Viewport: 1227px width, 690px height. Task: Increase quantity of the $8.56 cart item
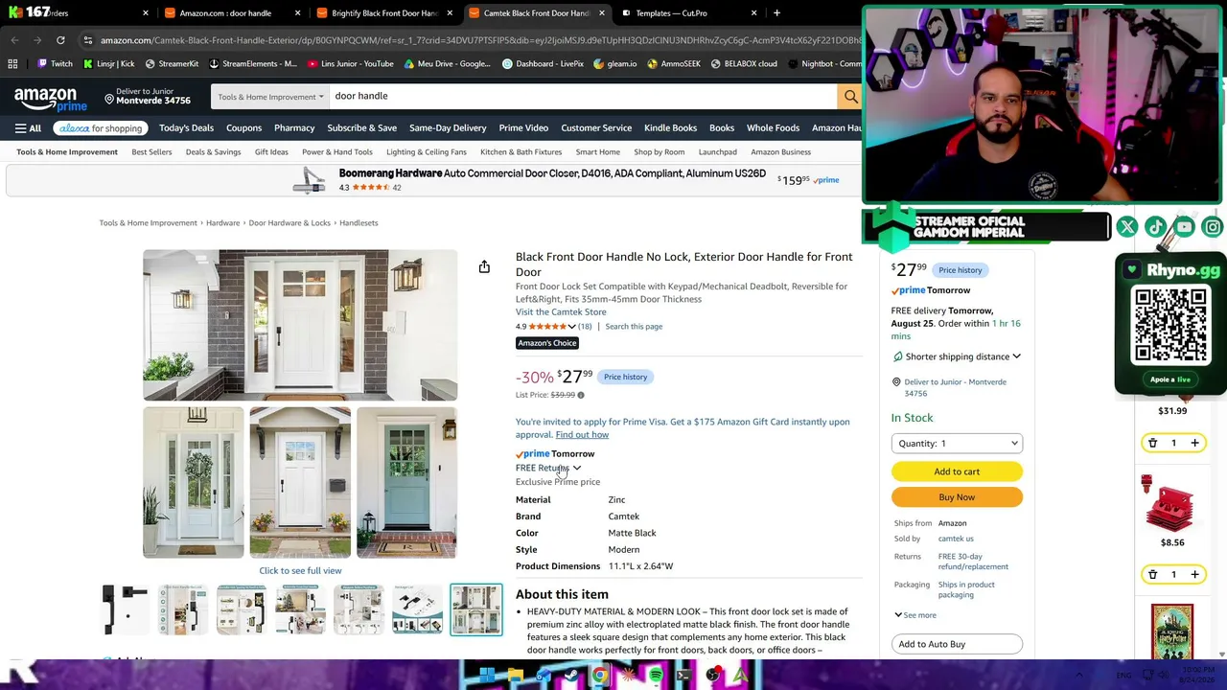click(1194, 574)
